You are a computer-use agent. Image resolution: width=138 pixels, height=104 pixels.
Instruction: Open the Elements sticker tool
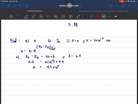tap(56, 16)
